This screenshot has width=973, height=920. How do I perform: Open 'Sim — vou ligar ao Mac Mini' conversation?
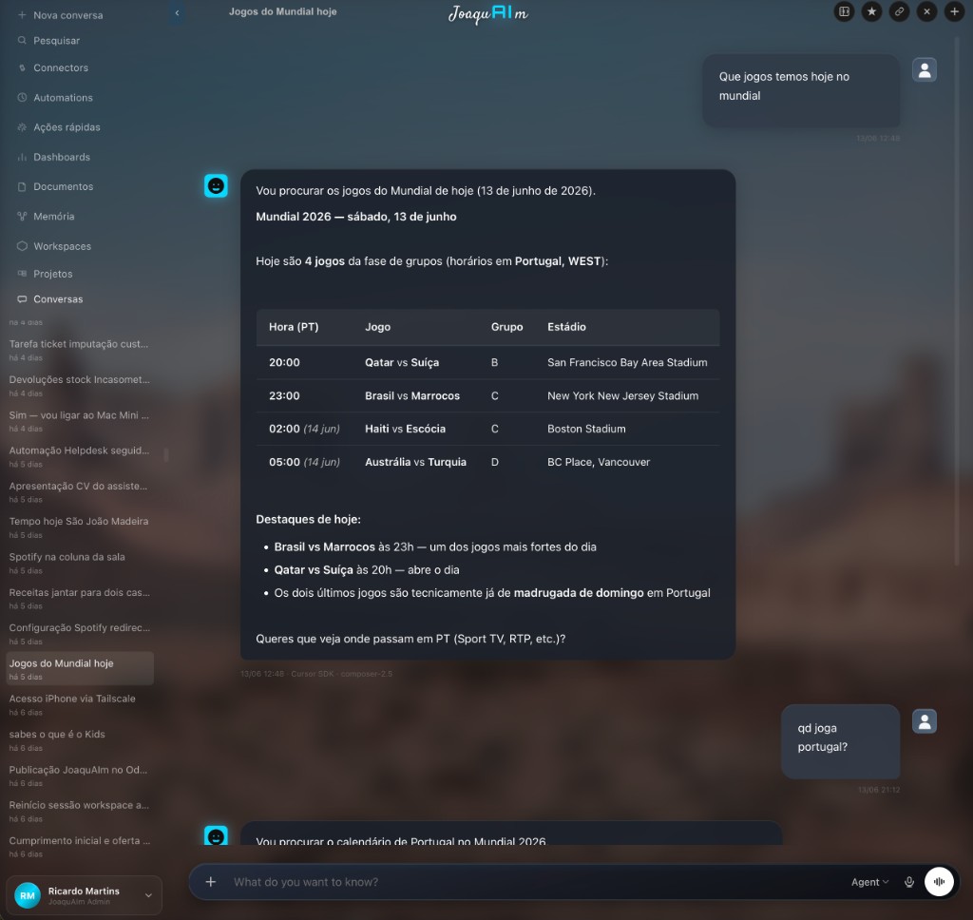[80, 420]
